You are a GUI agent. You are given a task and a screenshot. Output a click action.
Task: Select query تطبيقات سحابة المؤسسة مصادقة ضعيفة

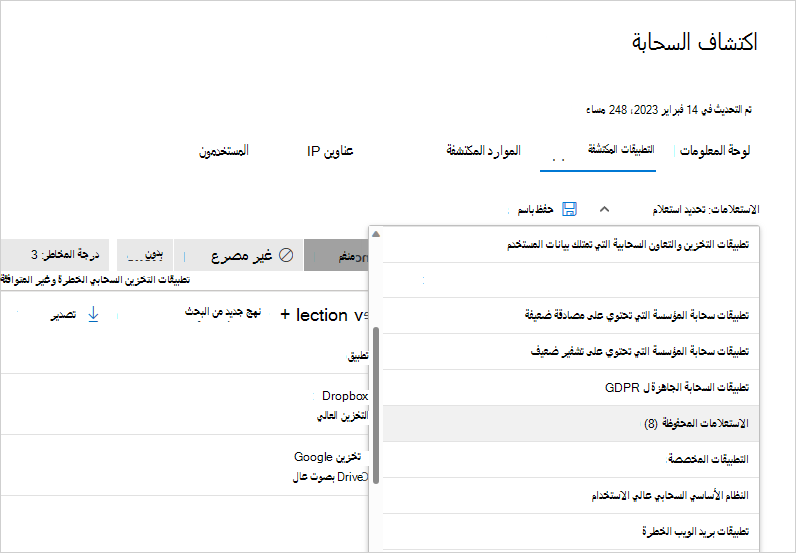click(x=570, y=316)
